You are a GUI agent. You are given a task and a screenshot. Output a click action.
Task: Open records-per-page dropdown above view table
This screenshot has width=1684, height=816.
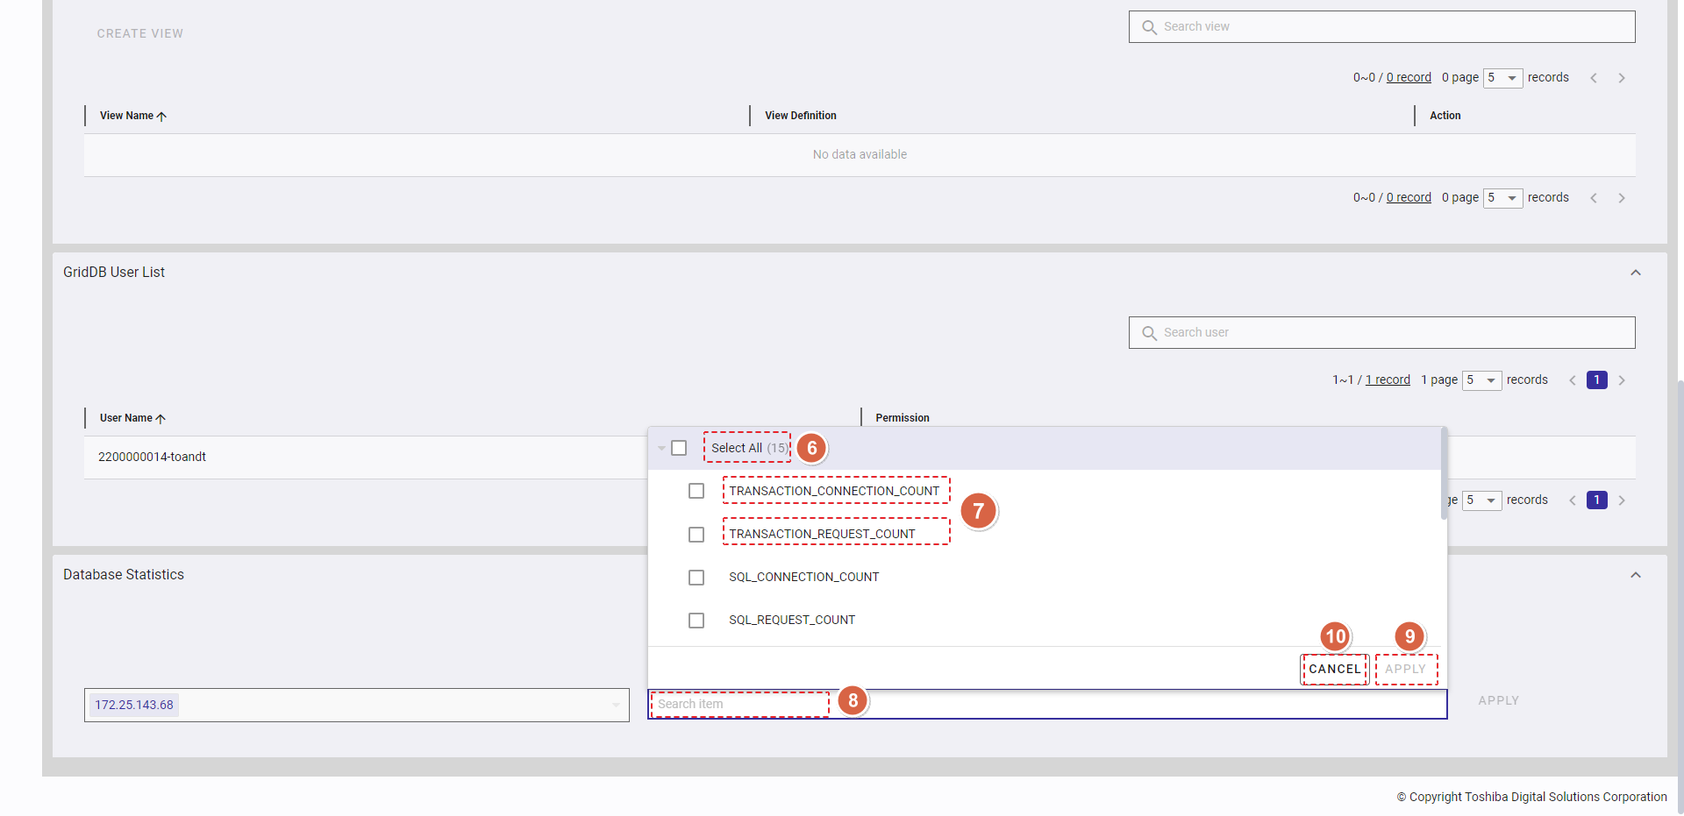pyautogui.click(x=1502, y=78)
